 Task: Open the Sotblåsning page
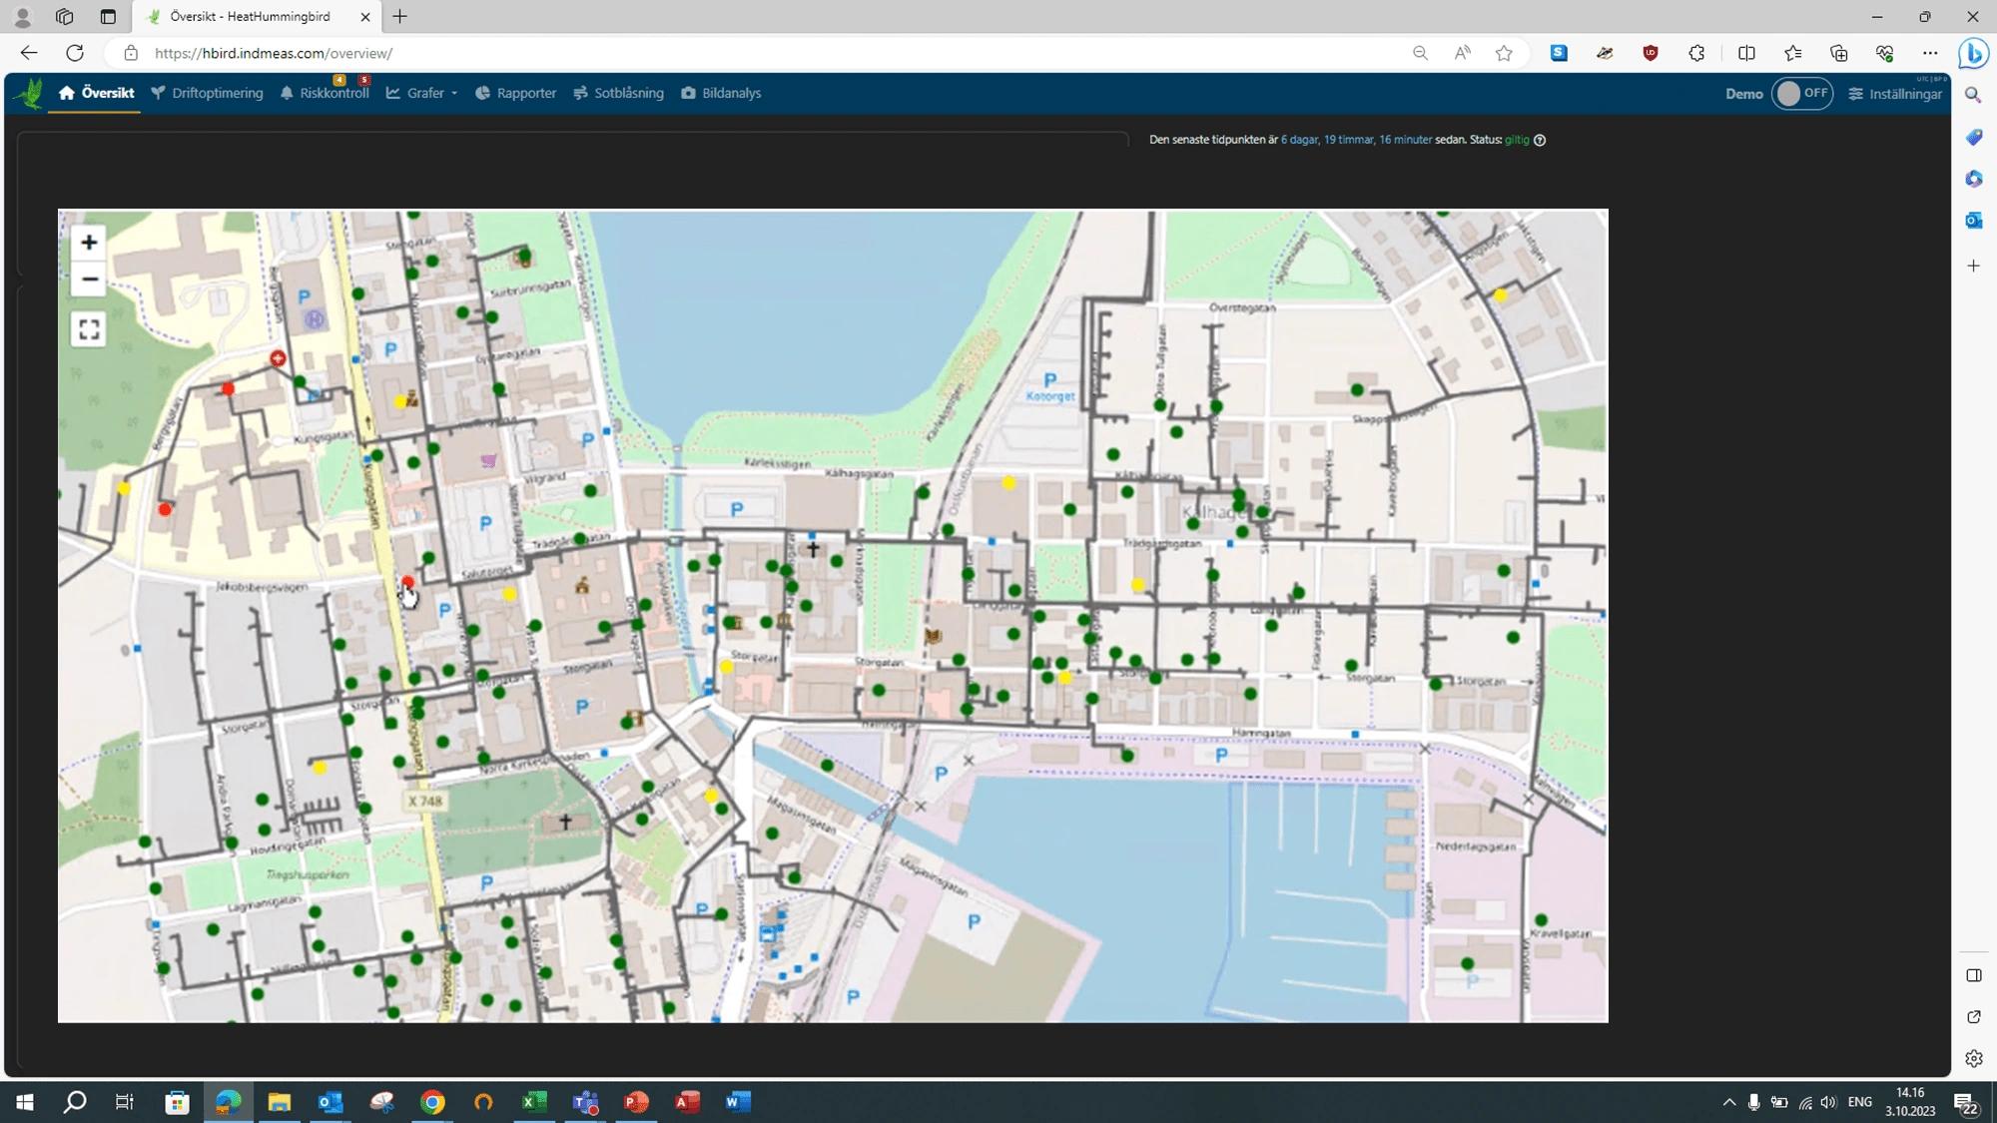(619, 93)
